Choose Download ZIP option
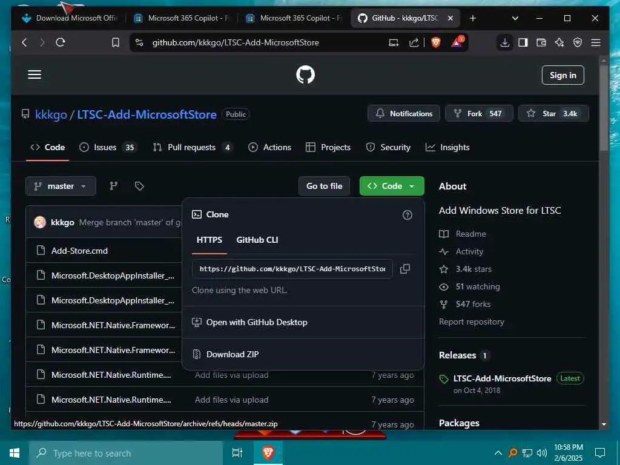 click(303, 354)
